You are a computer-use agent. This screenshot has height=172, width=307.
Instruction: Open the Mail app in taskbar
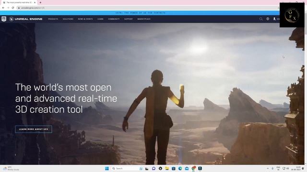[x=187, y=168]
